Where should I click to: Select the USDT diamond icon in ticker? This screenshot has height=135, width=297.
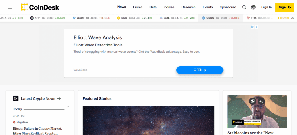pos(74,18)
